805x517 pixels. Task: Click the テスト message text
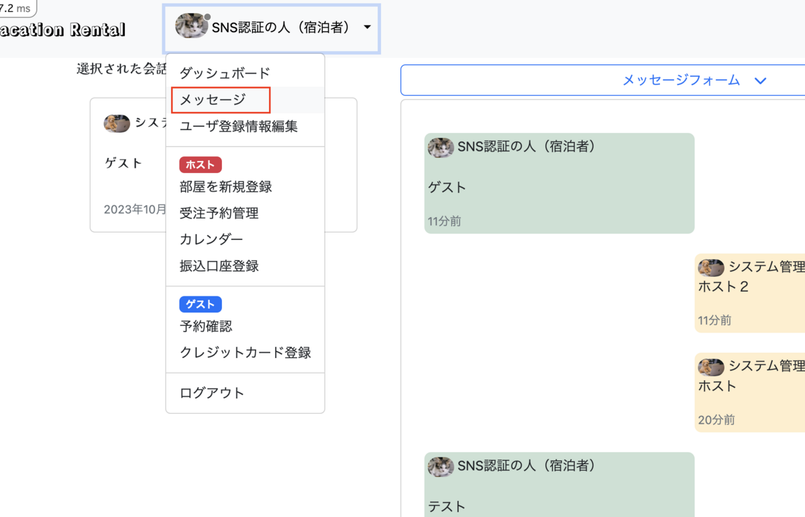tap(447, 507)
